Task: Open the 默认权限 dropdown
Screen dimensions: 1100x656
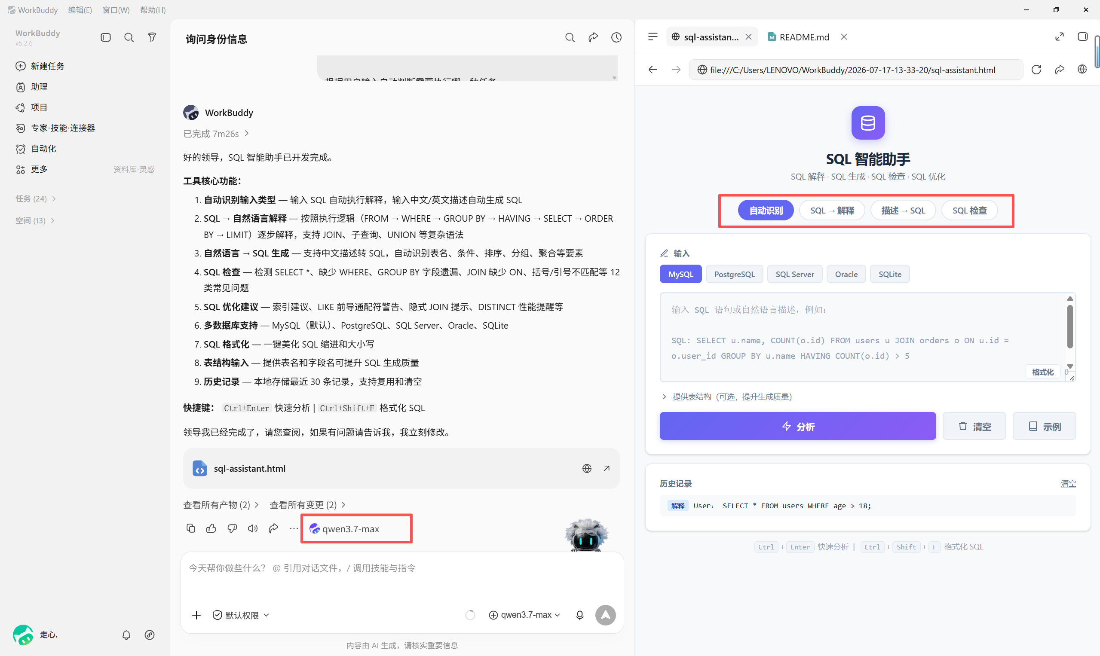Action: [241, 615]
